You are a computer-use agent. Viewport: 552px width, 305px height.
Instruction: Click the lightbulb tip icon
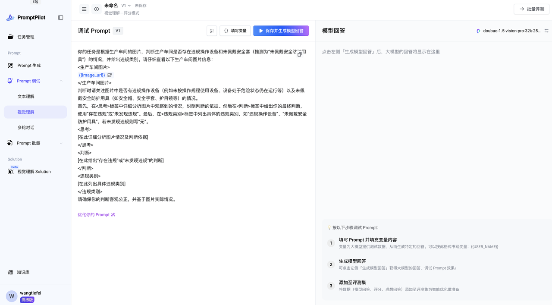coord(329,227)
